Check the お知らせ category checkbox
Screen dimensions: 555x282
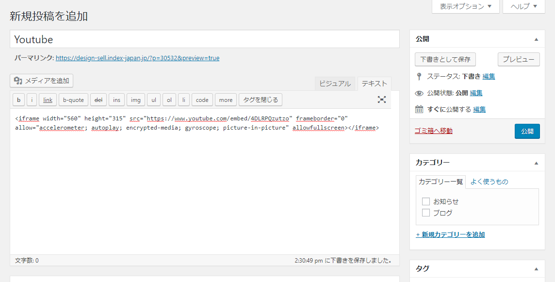(426, 201)
